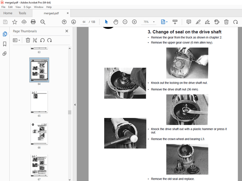Image resolution: width=242 pixels, height=181 pixels.
Task: Click the thumbnails scrollbar handle
Action: [x=69, y=112]
